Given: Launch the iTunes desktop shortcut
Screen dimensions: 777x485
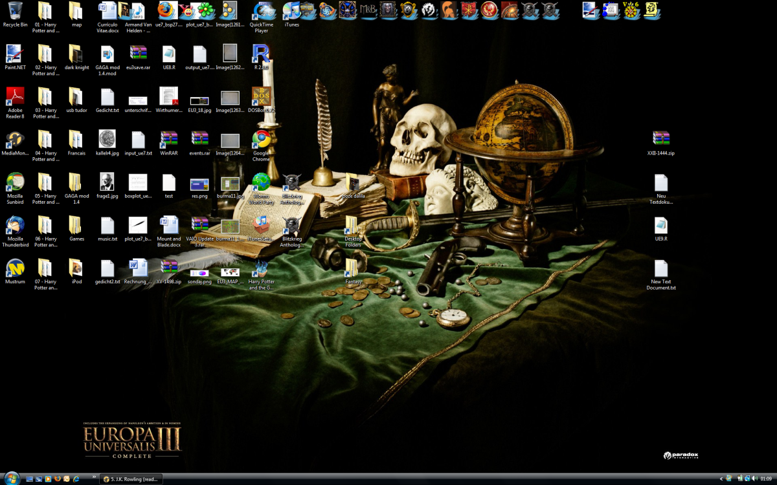Looking at the screenshot, I should pyautogui.click(x=291, y=12).
